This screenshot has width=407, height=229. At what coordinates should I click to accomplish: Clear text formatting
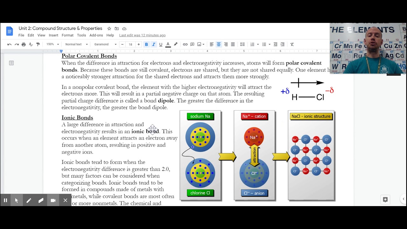tap(292, 44)
